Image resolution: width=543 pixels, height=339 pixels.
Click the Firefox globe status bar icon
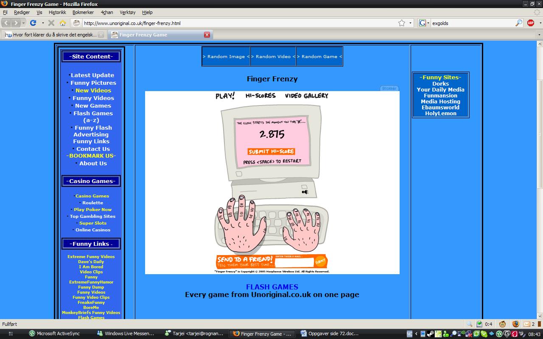pos(516,324)
